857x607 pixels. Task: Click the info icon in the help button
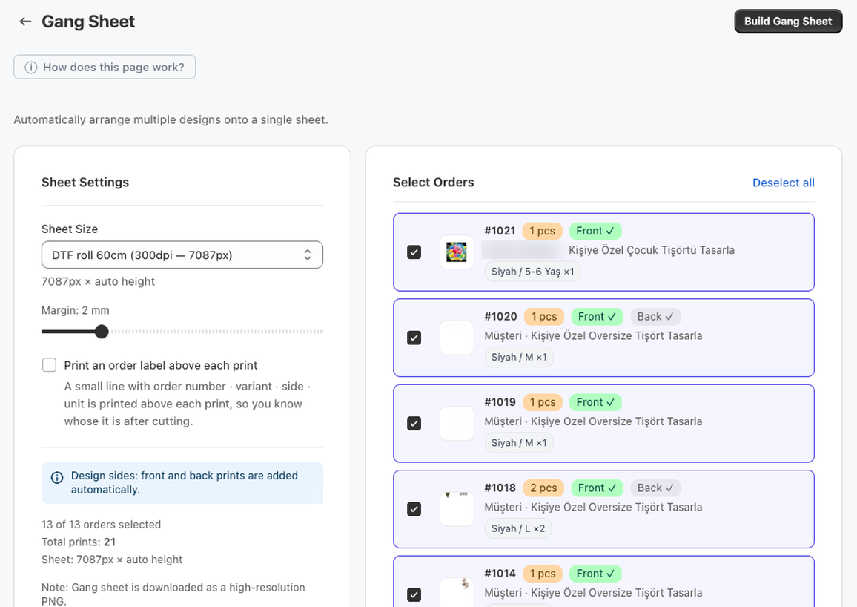pos(31,68)
